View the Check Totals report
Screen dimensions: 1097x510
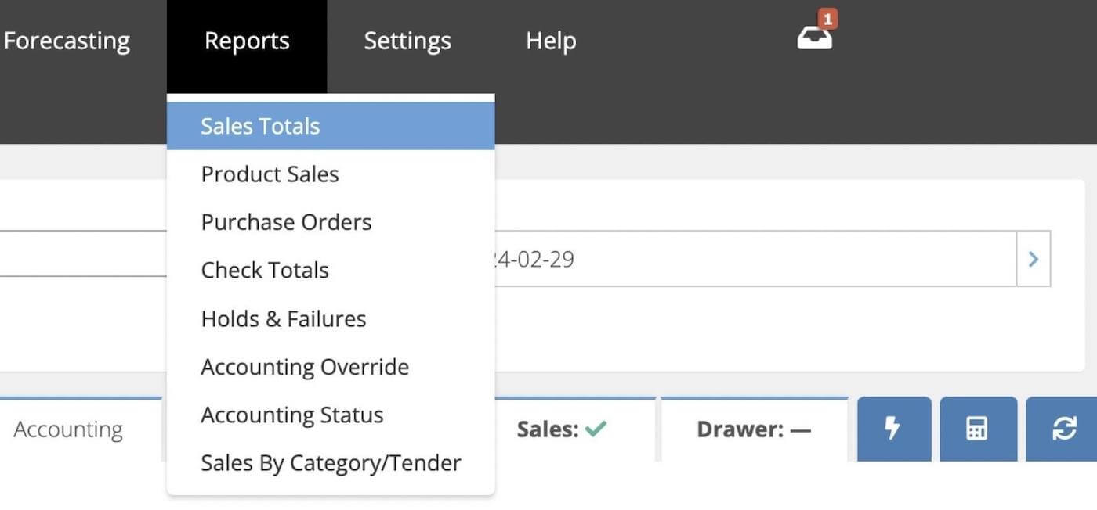pos(265,270)
